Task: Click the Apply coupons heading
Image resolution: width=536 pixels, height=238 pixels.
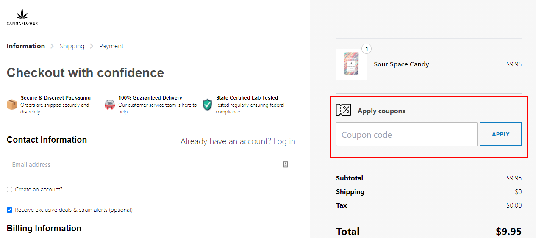Action: point(381,111)
